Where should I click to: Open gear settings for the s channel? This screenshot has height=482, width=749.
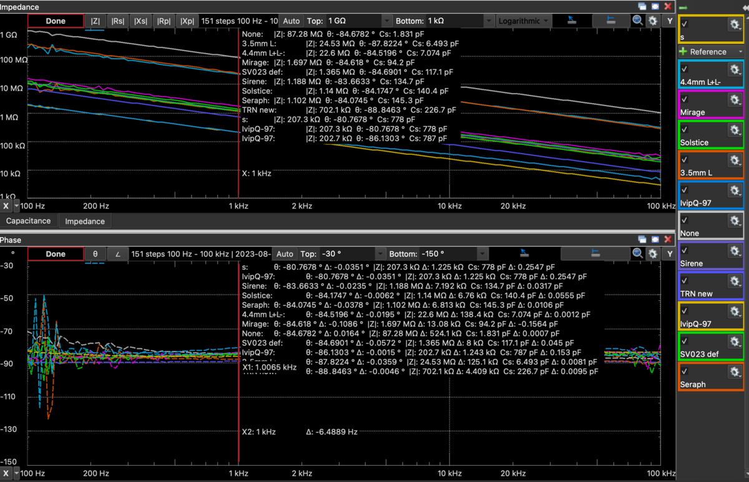pos(735,24)
